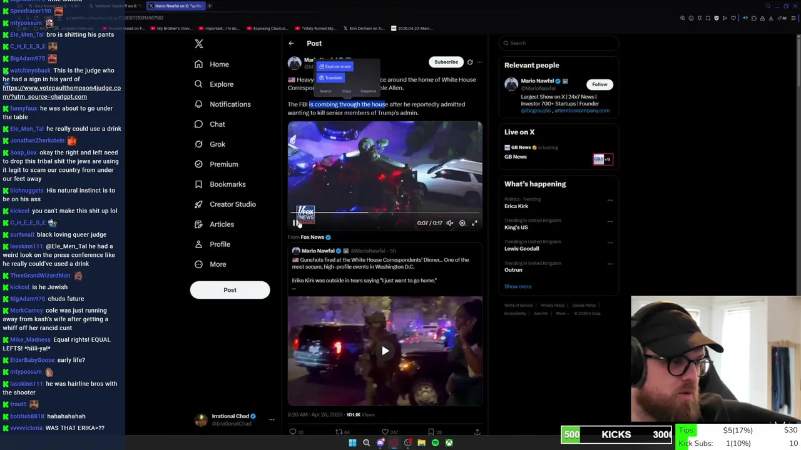Click Copy in selection popup
Viewport: 801px width, 450px height.
(347, 91)
